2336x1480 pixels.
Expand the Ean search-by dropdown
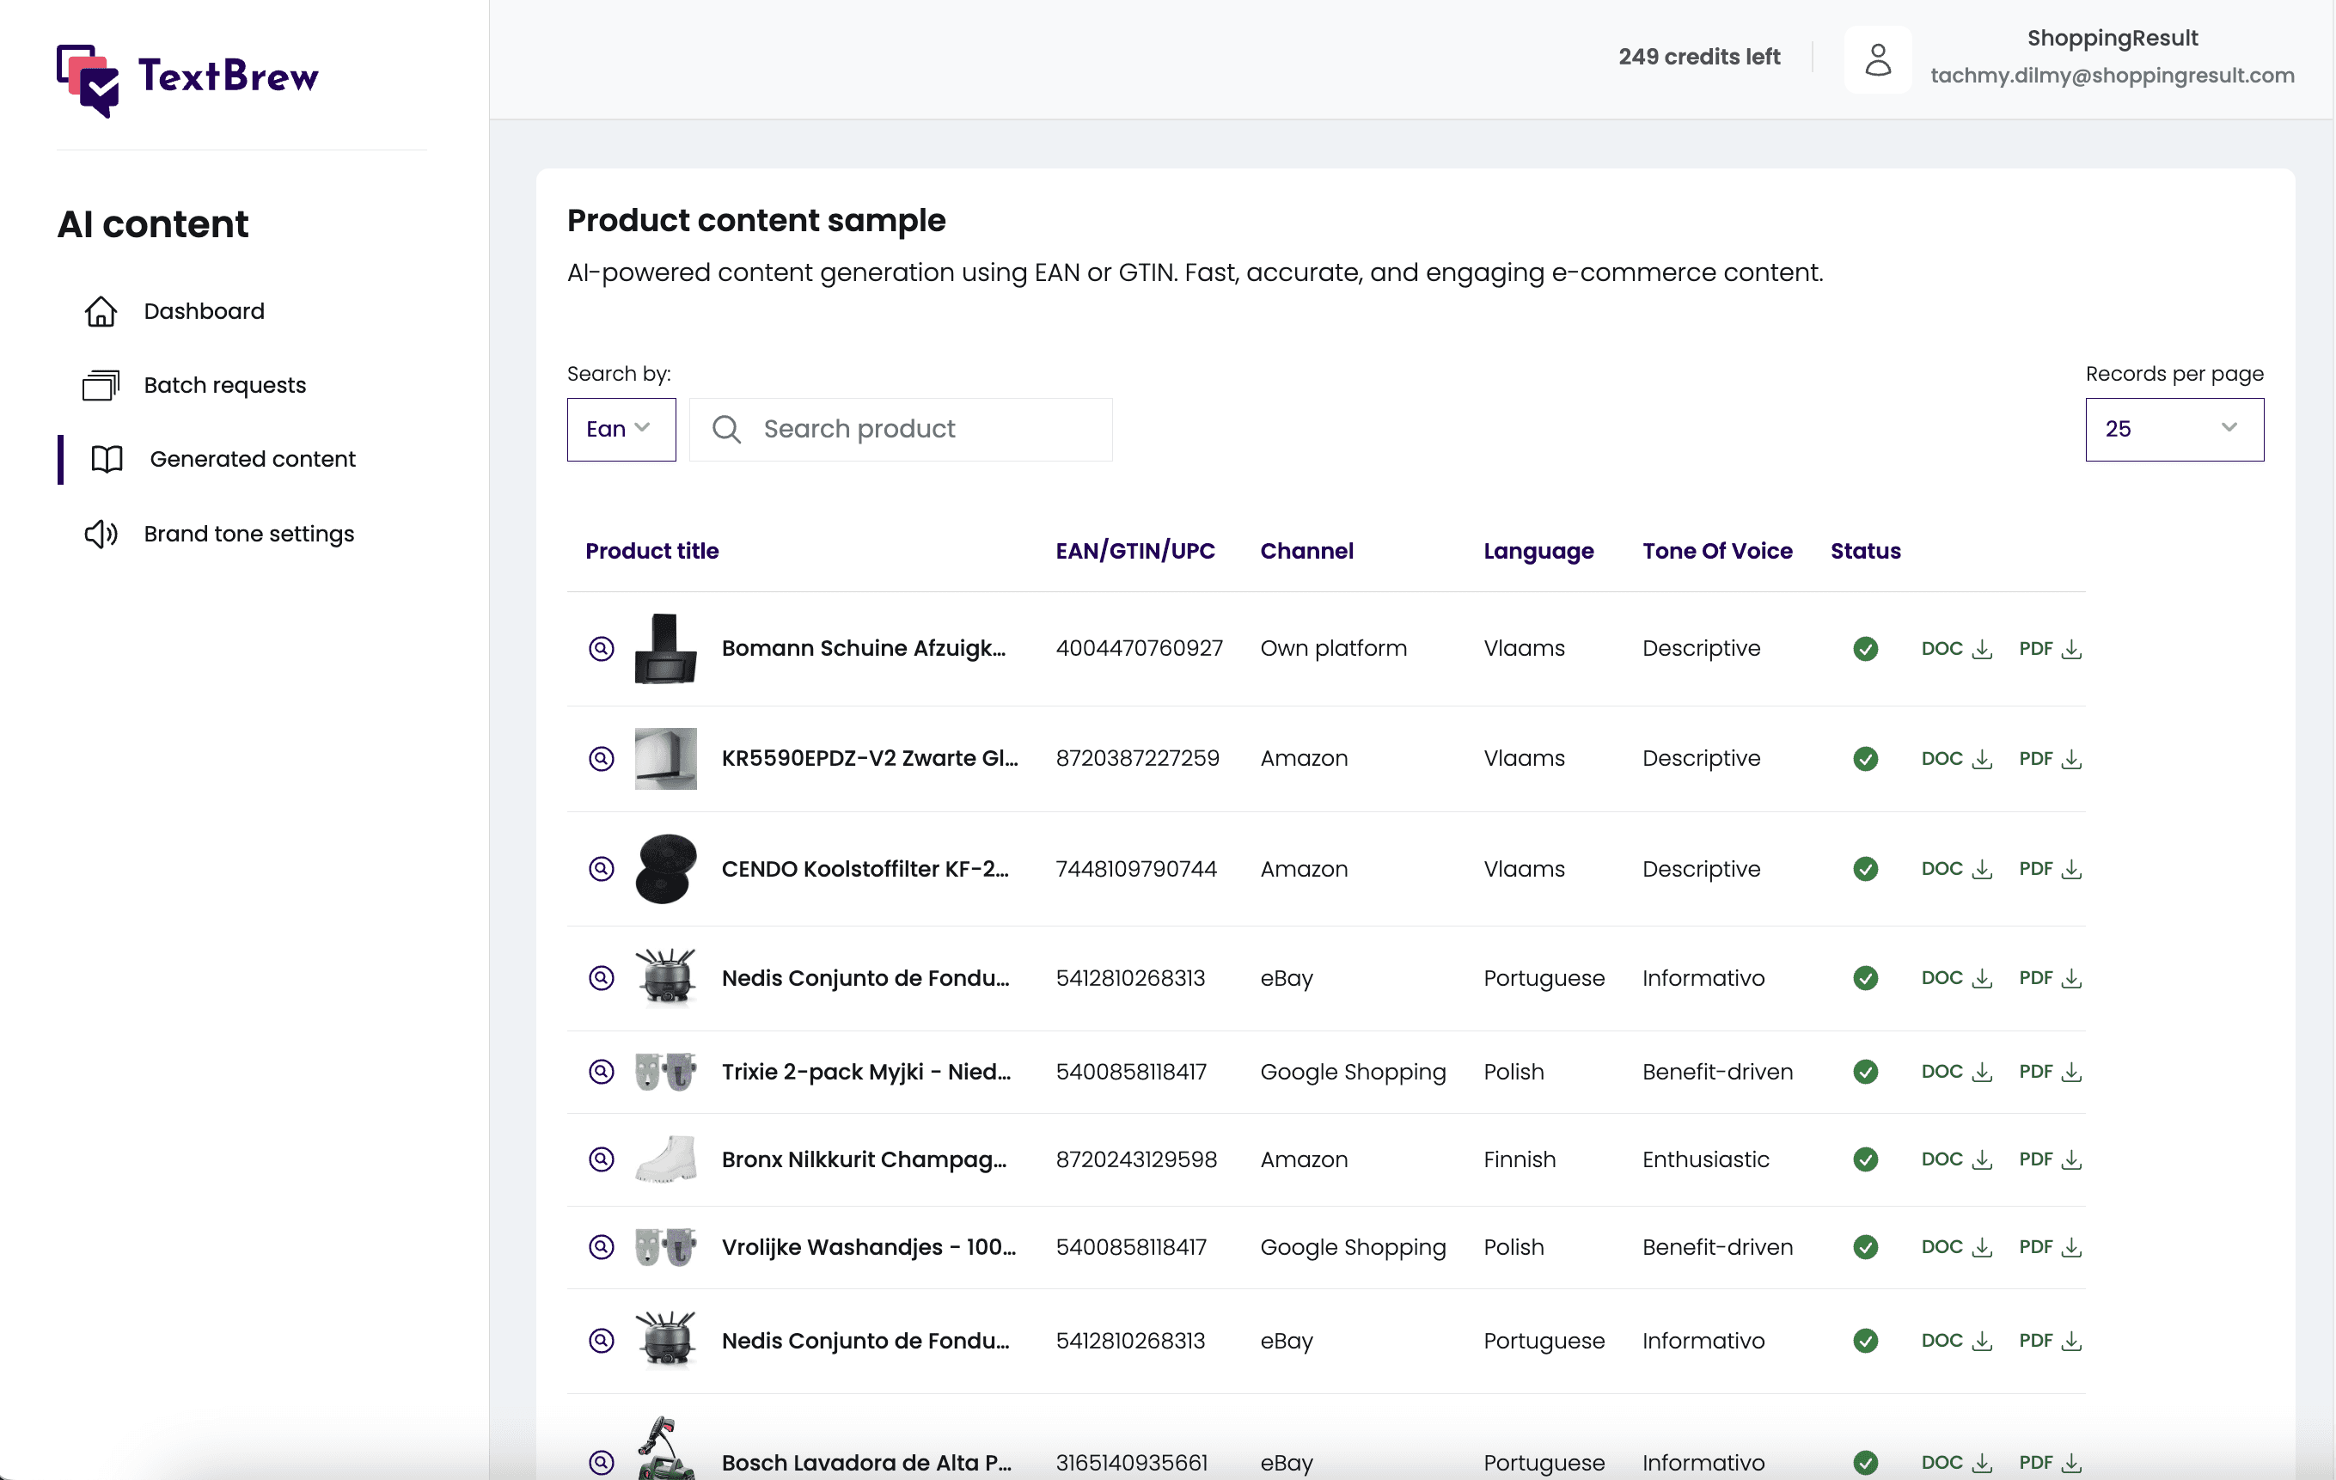coord(621,429)
